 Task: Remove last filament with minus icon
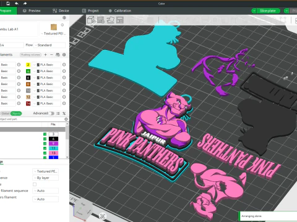tap(51, 55)
